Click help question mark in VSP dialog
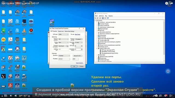Viewport: 175px width, 98px height. pyautogui.click(x=79, y=29)
